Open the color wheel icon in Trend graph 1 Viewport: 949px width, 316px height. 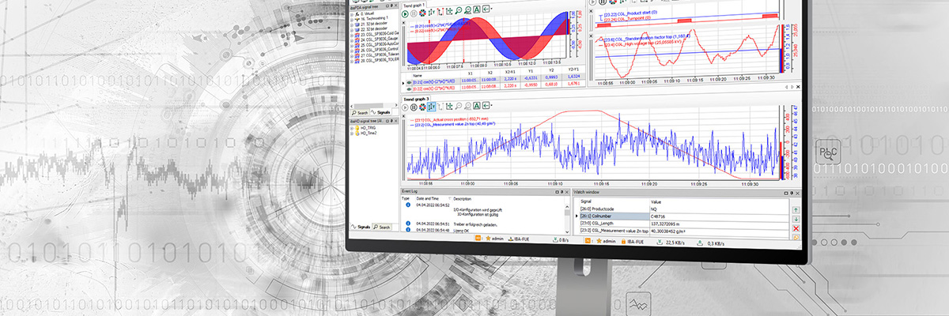[x=422, y=13]
